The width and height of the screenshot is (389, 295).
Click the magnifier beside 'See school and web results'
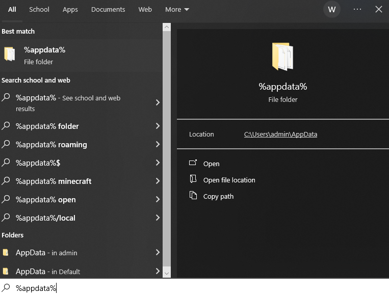point(6,97)
